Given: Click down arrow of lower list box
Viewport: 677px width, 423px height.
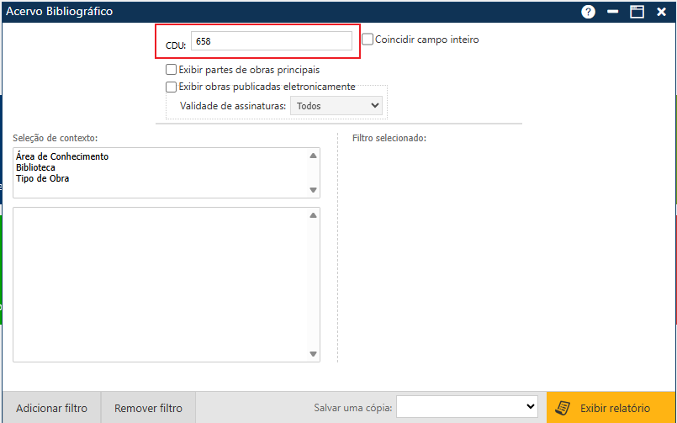Looking at the screenshot, I should coord(313,354).
